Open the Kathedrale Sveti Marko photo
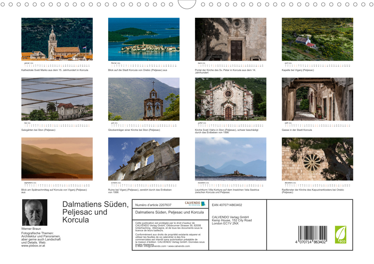The height and width of the screenshot is (264, 374). (57, 39)
